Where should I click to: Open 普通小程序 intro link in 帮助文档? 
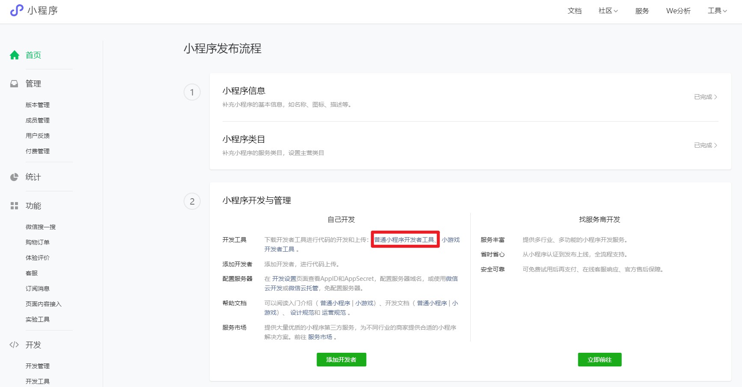[335, 303]
